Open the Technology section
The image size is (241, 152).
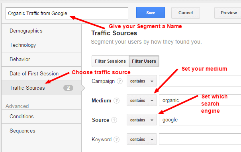(41, 45)
